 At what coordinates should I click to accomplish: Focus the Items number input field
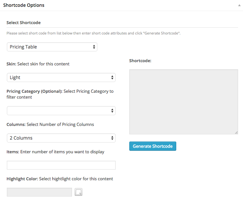[61, 165]
